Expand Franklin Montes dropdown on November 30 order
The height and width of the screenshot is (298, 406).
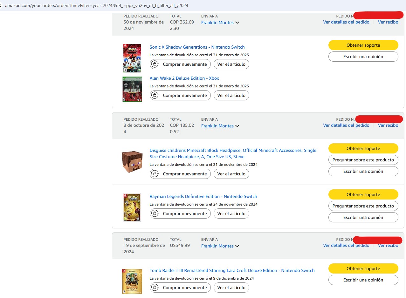(x=237, y=23)
